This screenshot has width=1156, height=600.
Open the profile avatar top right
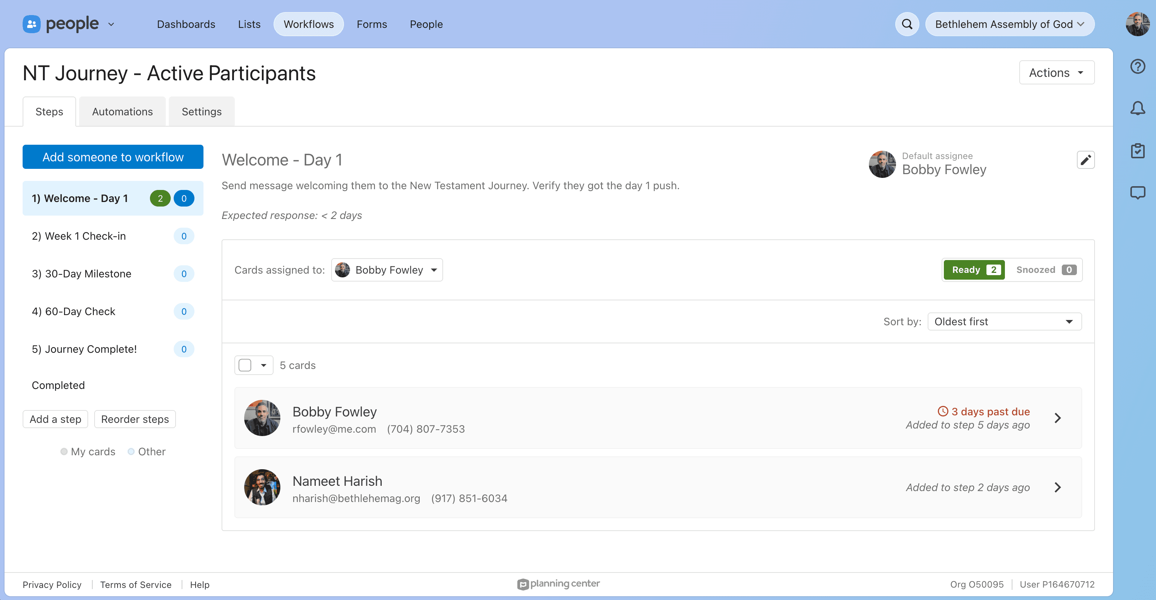(1137, 24)
